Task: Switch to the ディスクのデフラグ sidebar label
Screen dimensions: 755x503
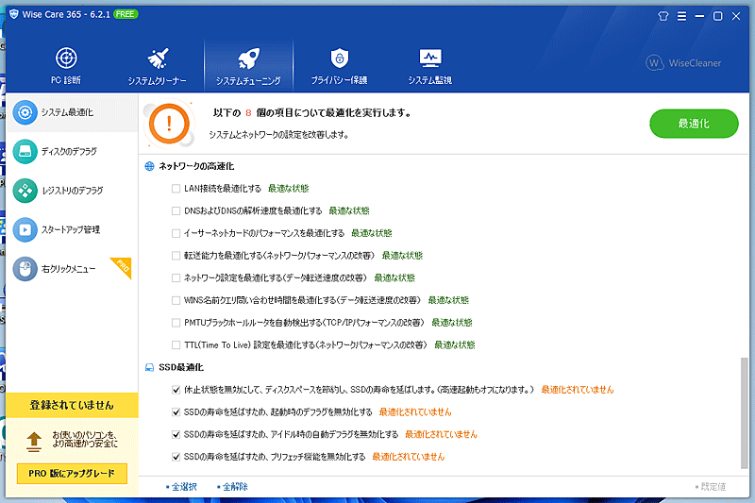Action: (x=69, y=152)
